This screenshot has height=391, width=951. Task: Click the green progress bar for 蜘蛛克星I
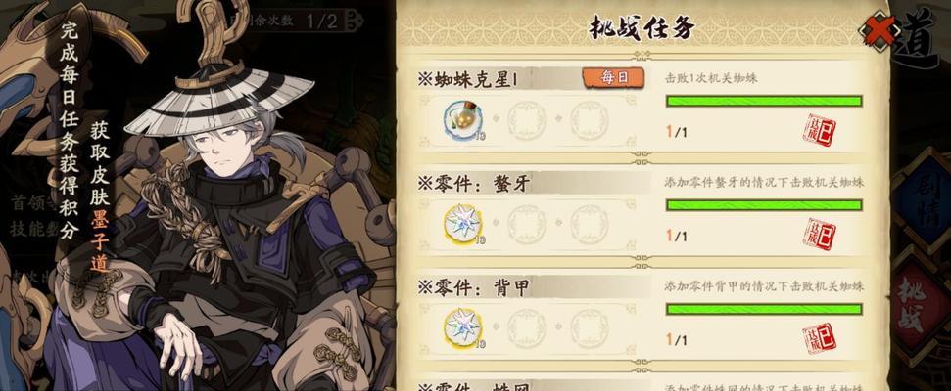tap(764, 101)
